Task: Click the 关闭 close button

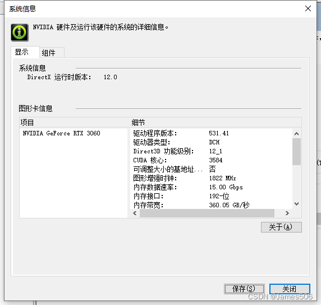Action: click(290, 289)
